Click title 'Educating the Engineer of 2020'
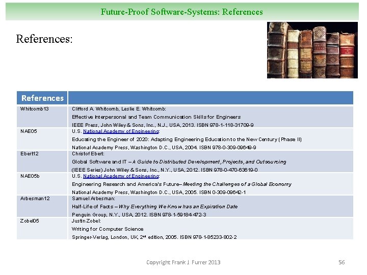This screenshot has width=367, height=275. [x=187, y=140]
